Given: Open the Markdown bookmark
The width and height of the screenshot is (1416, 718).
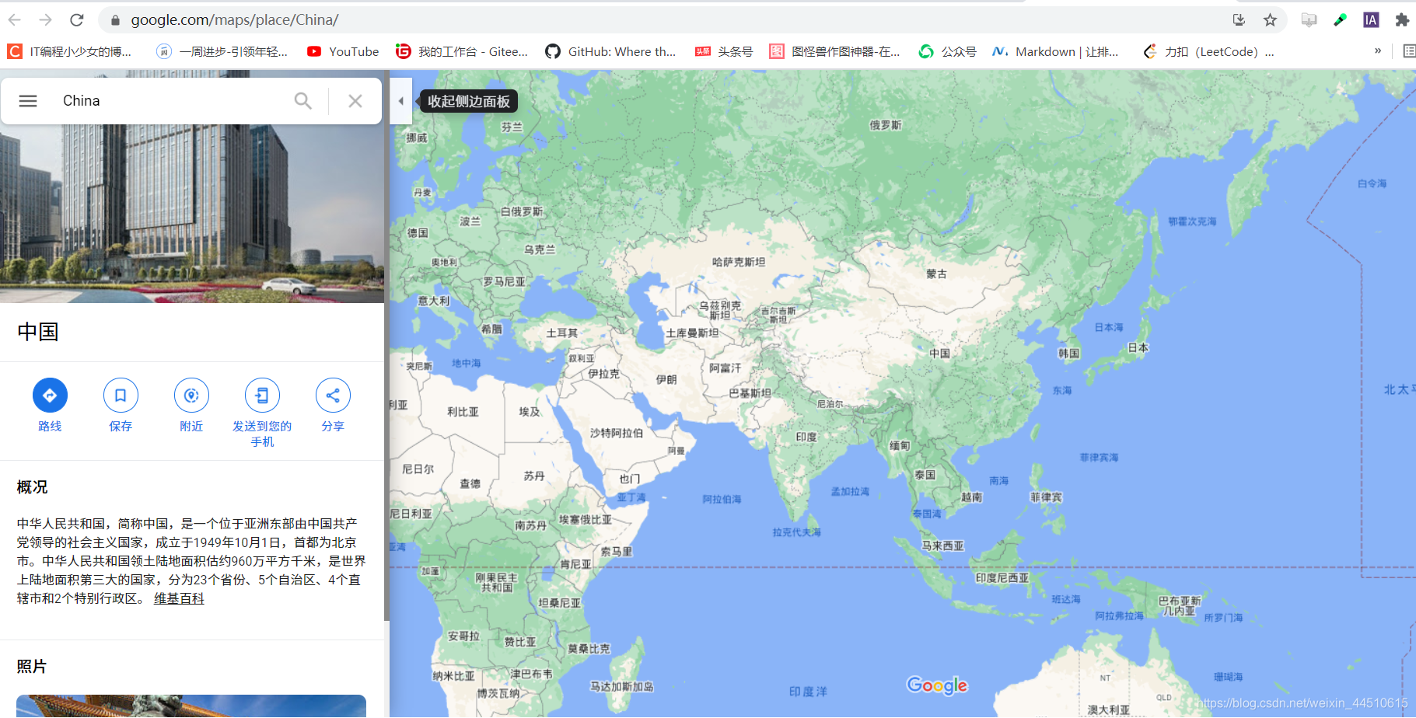Looking at the screenshot, I should click(1055, 52).
